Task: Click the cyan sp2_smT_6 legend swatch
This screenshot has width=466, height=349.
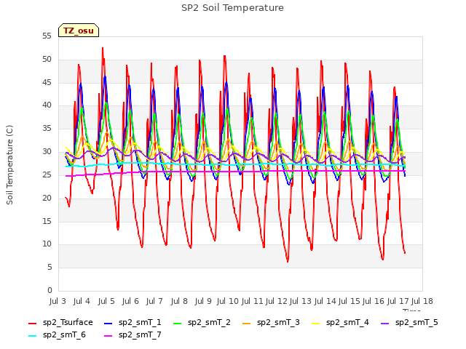Action: (32, 336)
